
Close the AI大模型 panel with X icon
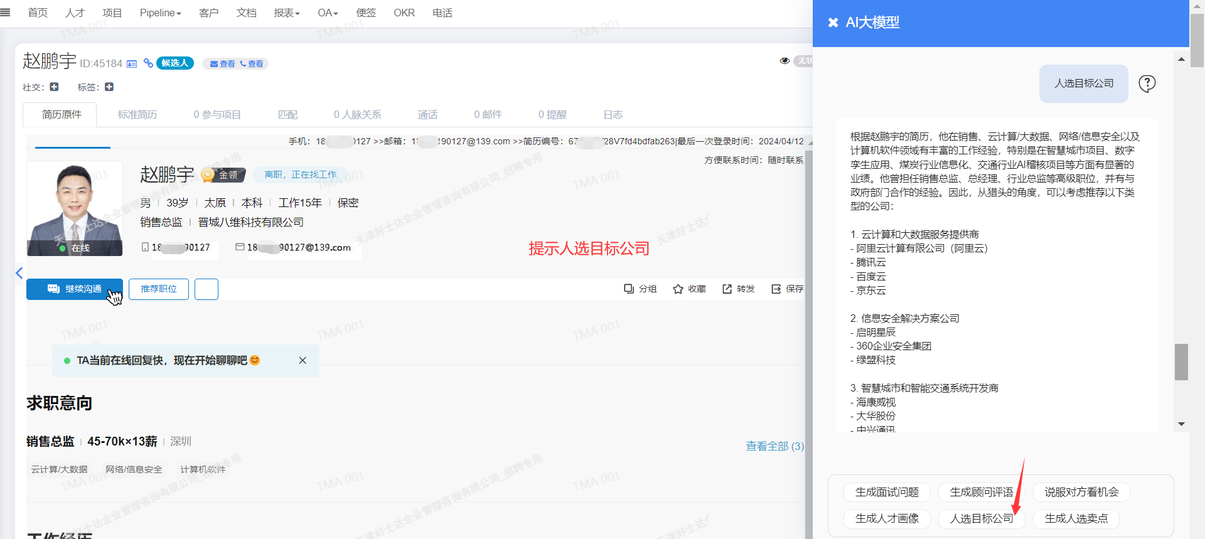833,23
